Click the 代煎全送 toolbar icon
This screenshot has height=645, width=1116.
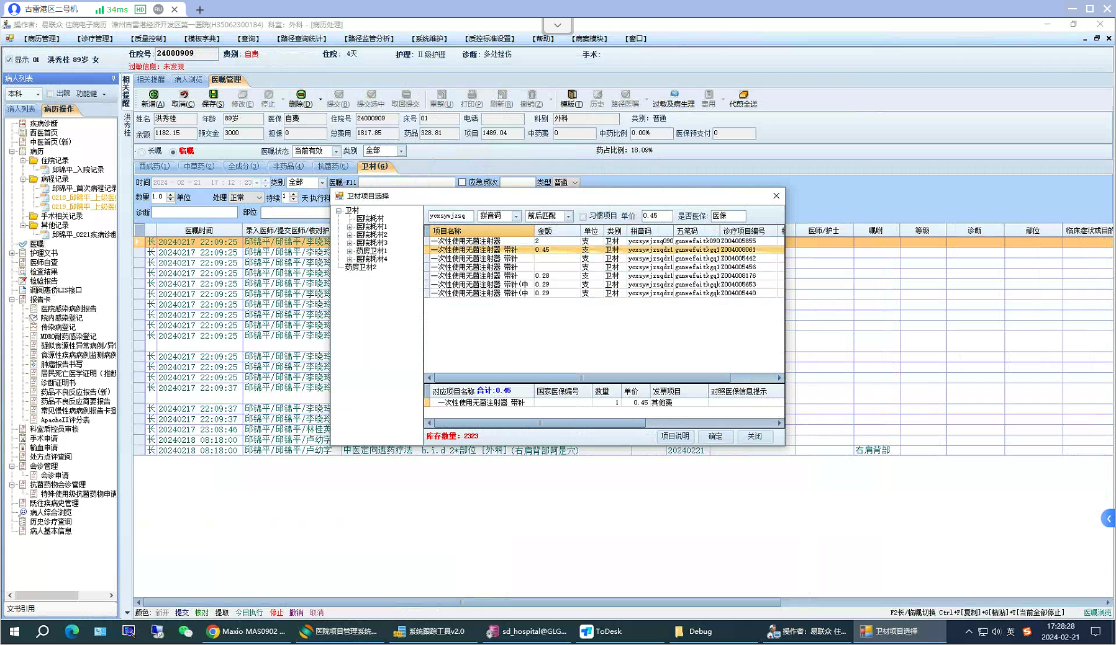tap(743, 98)
